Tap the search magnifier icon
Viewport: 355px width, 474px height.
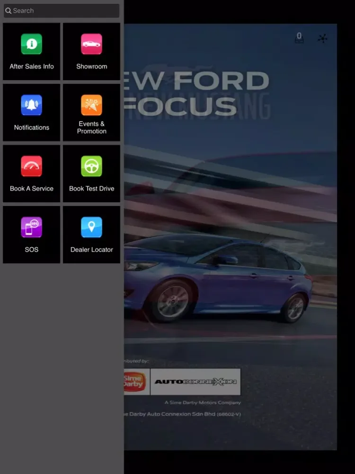[8, 11]
